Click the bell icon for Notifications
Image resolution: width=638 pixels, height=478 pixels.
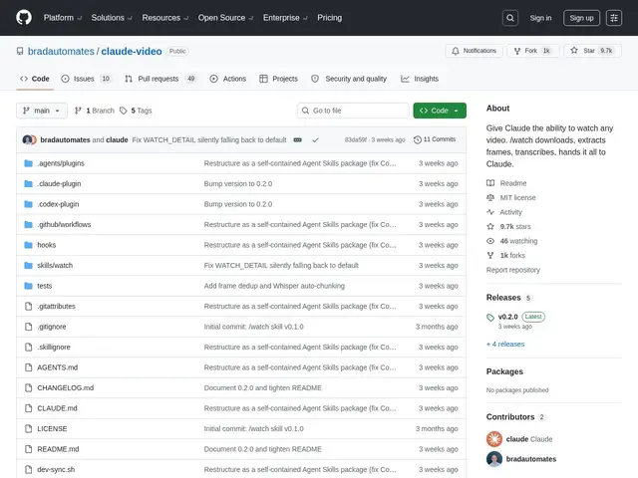point(456,51)
